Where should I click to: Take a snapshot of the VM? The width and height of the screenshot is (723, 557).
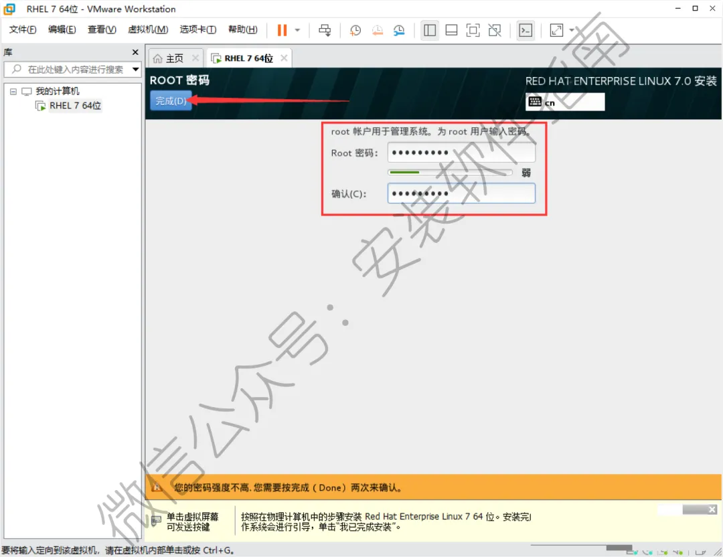click(x=355, y=30)
